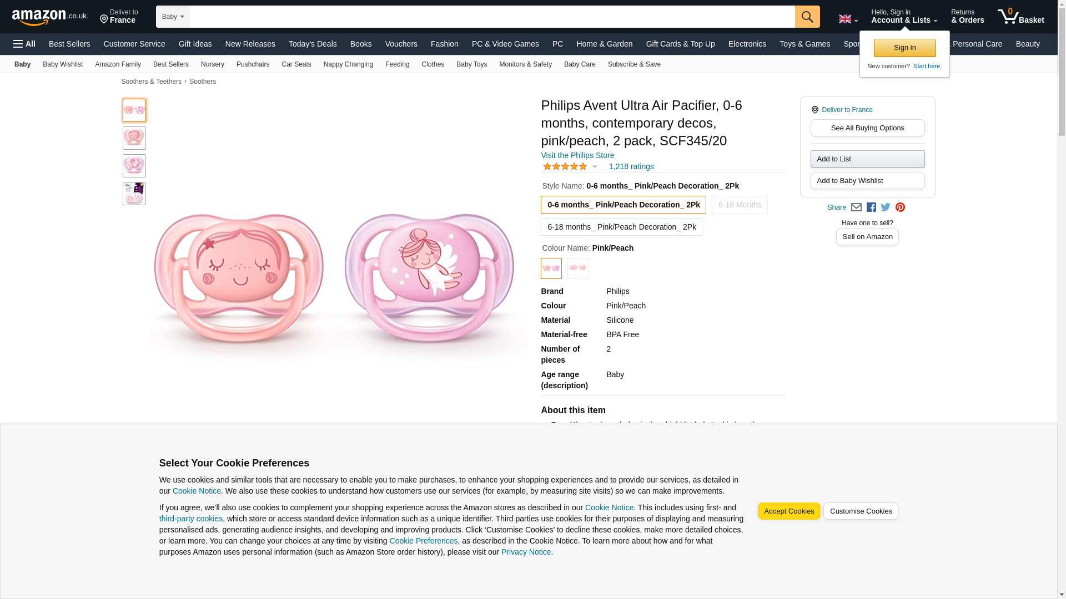
Task: Expand the star rating breakdown arrow
Action: click(x=595, y=166)
